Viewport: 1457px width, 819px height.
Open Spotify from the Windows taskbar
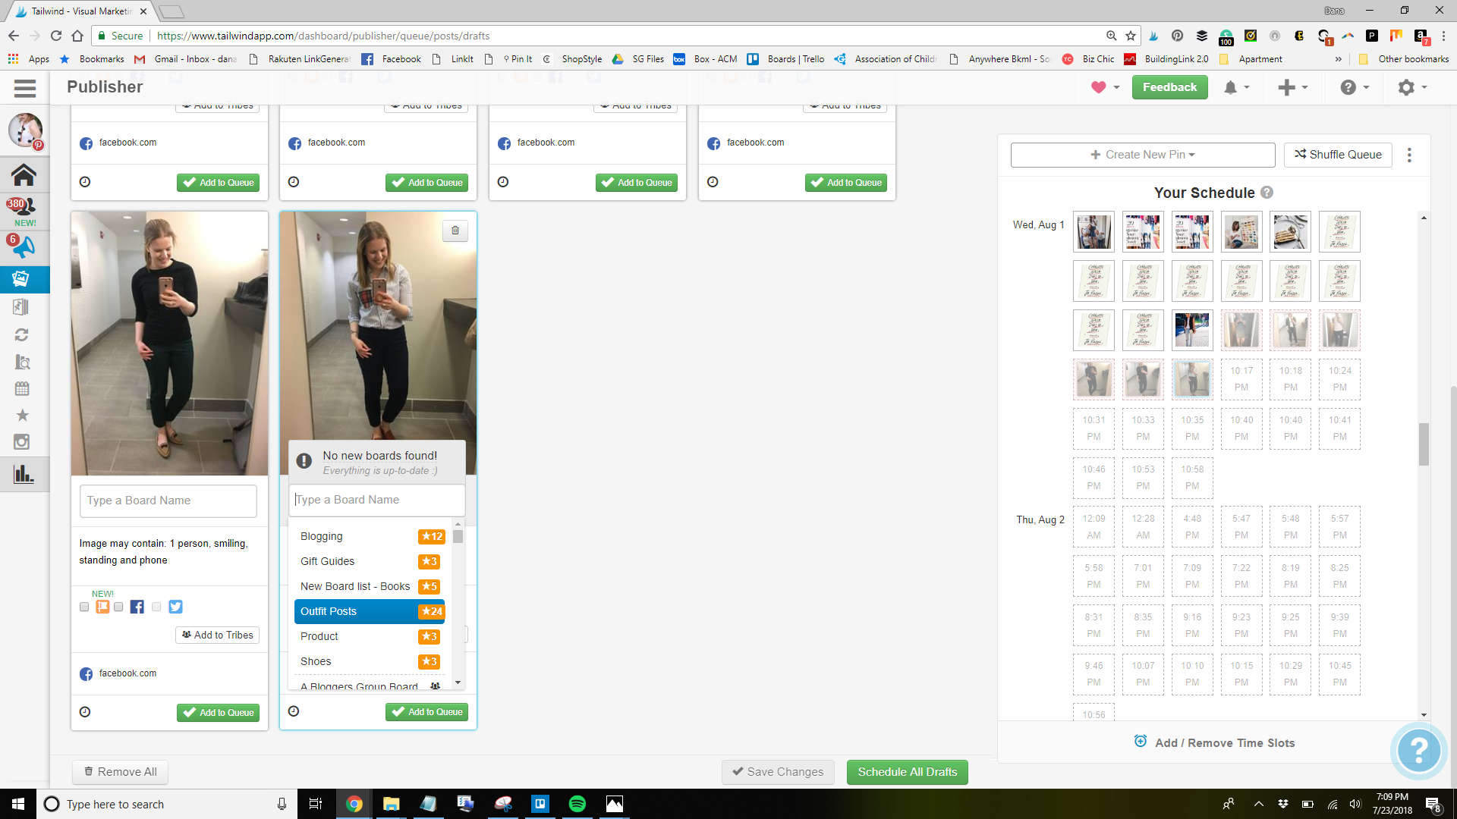tap(577, 804)
